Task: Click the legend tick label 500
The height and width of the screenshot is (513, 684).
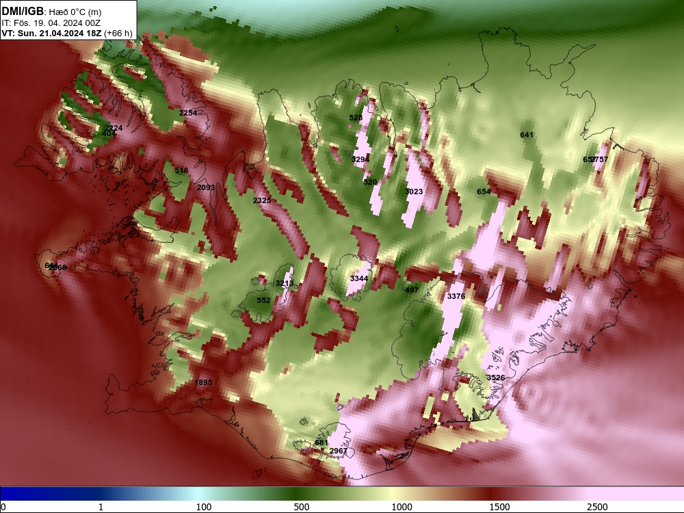Action: tap(302, 507)
